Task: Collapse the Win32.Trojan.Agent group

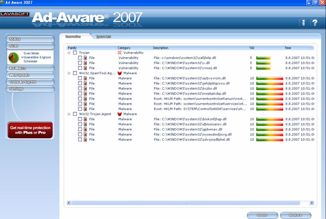Action: click(69, 114)
